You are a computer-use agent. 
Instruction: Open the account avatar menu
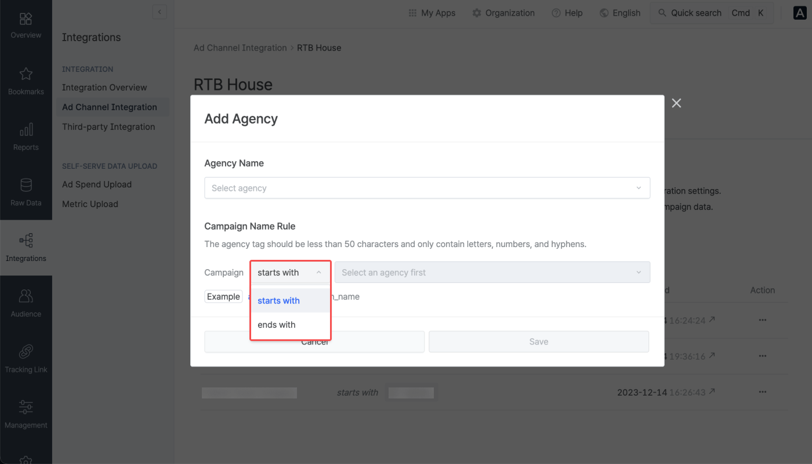click(801, 13)
